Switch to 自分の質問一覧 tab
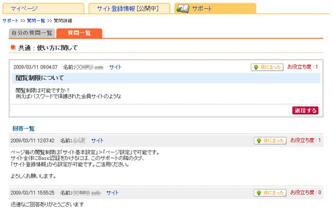This screenshot has height=220, width=333. pos(32,33)
